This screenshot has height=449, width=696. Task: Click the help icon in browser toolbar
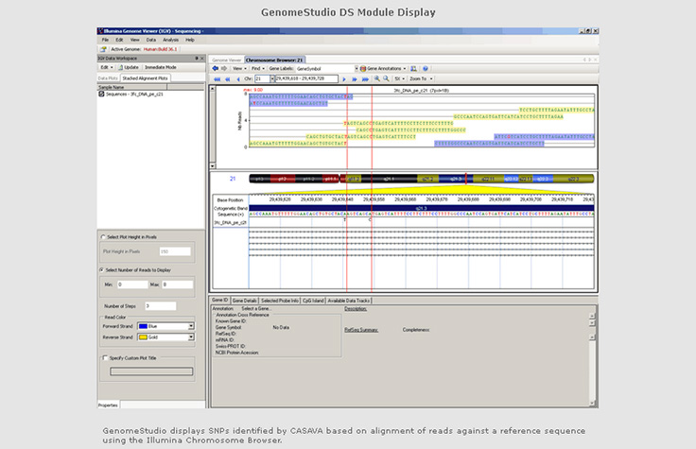[426, 68]
